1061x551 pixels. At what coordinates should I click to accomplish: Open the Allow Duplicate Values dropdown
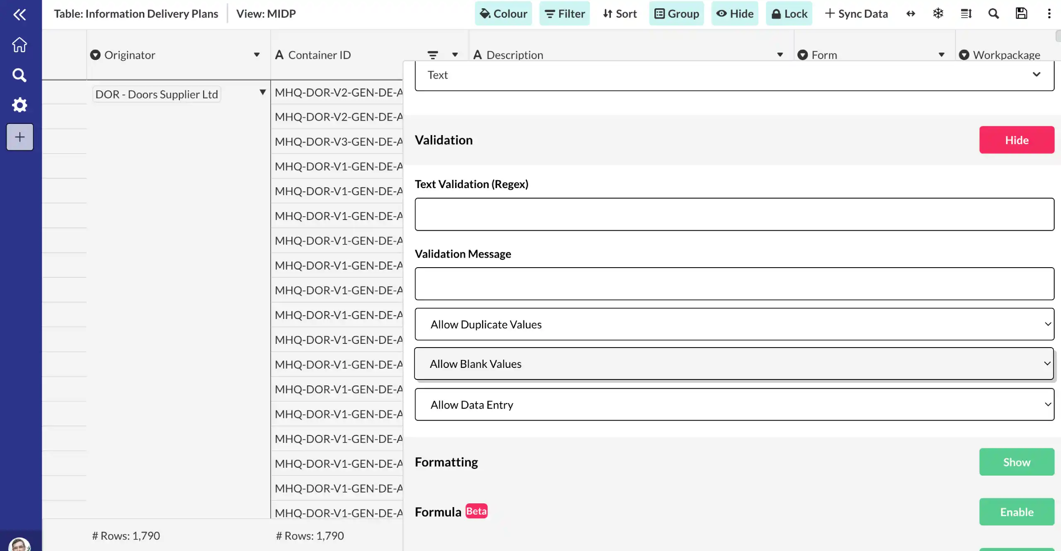point(734,324)
